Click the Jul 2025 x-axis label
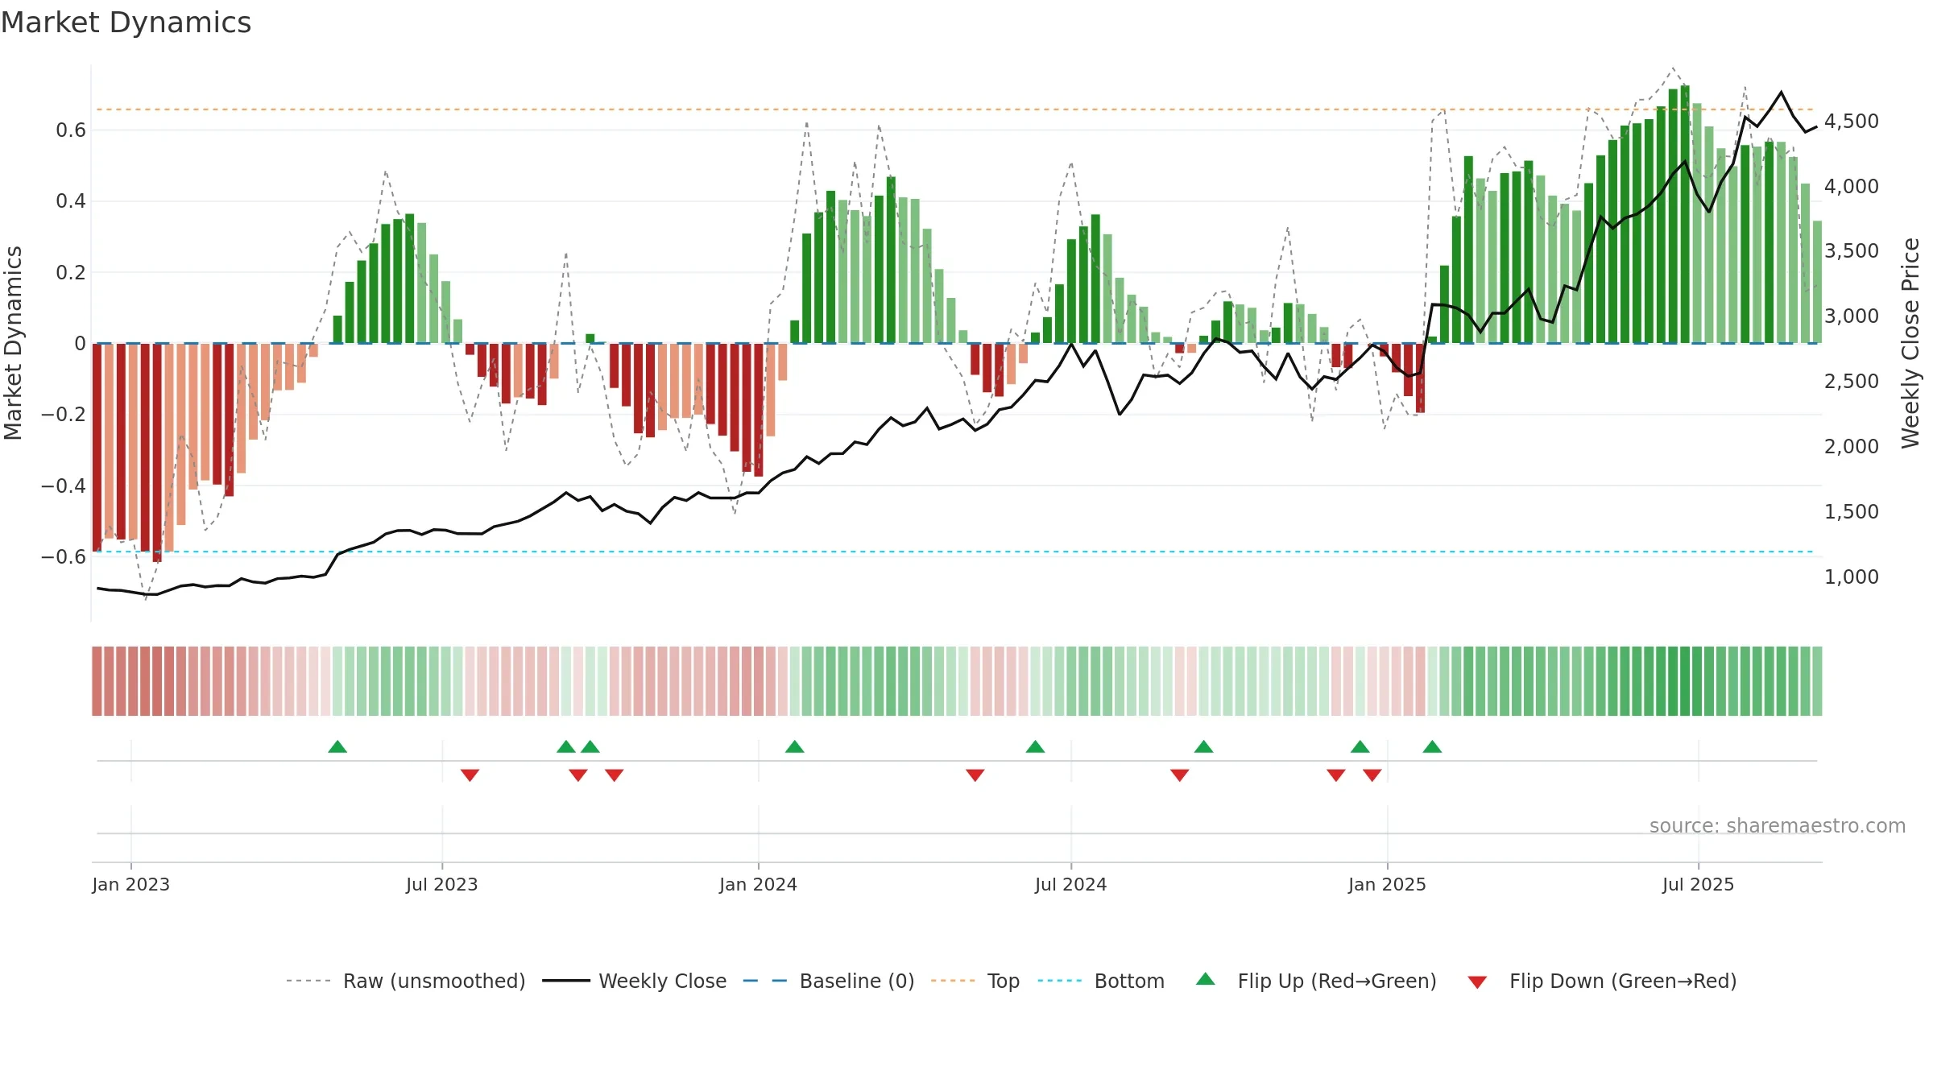 (x=1699, y=884)
